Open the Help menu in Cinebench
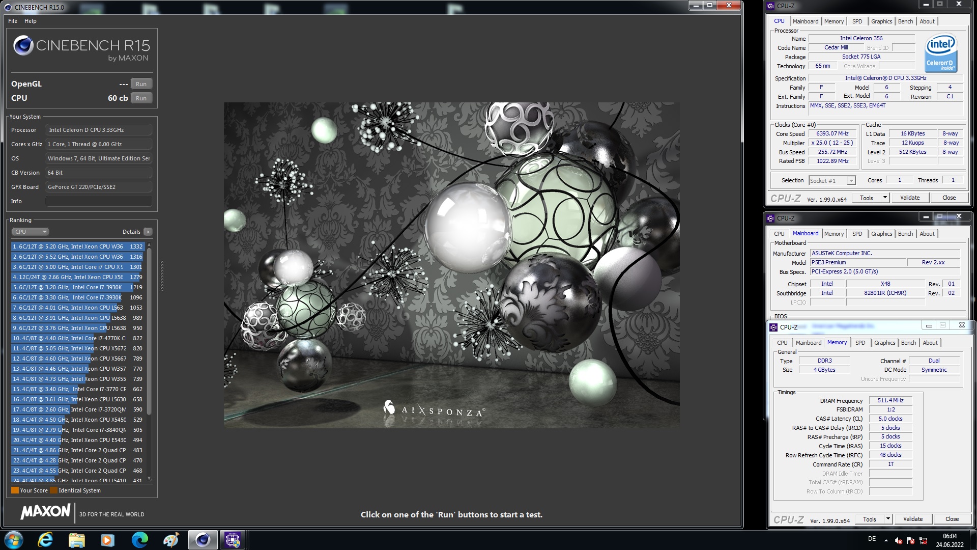Image resolution: width=977 pixels, height=550 pixels. point(31,21)
